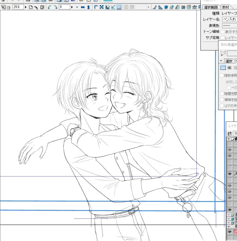This screenshot has width=237, height=241.
Task: Collapse the tool options disclosure triangle
Action: coord(221,61)
